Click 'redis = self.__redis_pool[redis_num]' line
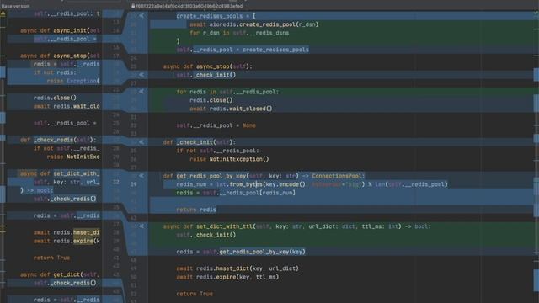Screen dimensions: 539x303 236,193
